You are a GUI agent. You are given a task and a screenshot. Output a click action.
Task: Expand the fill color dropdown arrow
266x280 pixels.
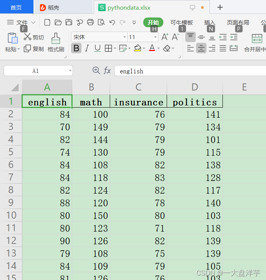click(x=144, y=48)
